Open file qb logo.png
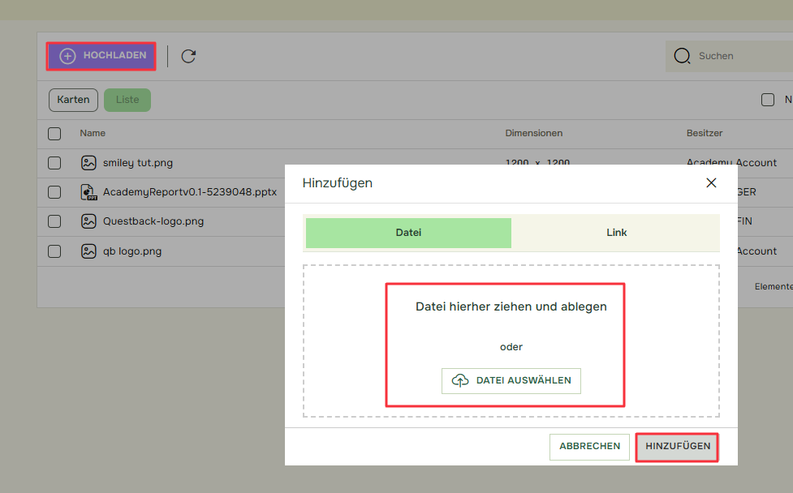Image resolution: width=793 pixels, height=493 pixels. [x=132, y=251]
